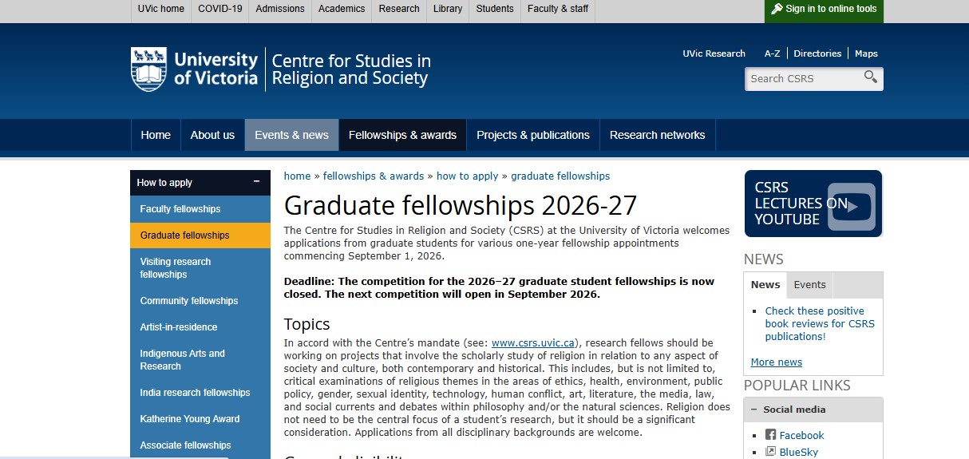Open the Events & news menu

click(x=291, y=135)
